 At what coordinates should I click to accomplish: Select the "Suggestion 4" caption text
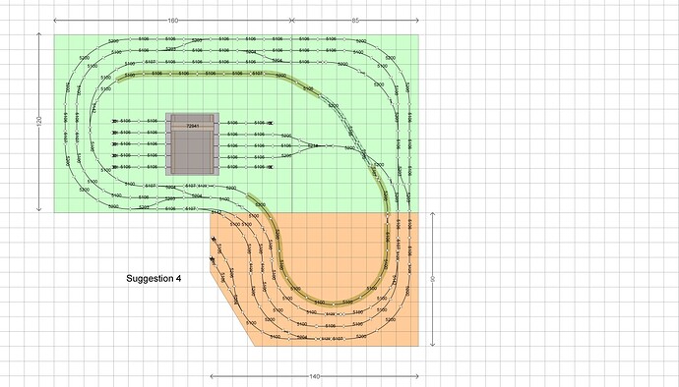pyautogui.click(x=154, y=279)
